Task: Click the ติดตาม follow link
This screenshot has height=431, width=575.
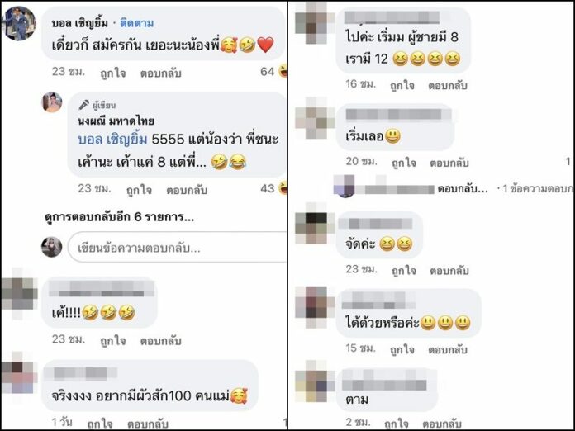Action: [137, 23]
